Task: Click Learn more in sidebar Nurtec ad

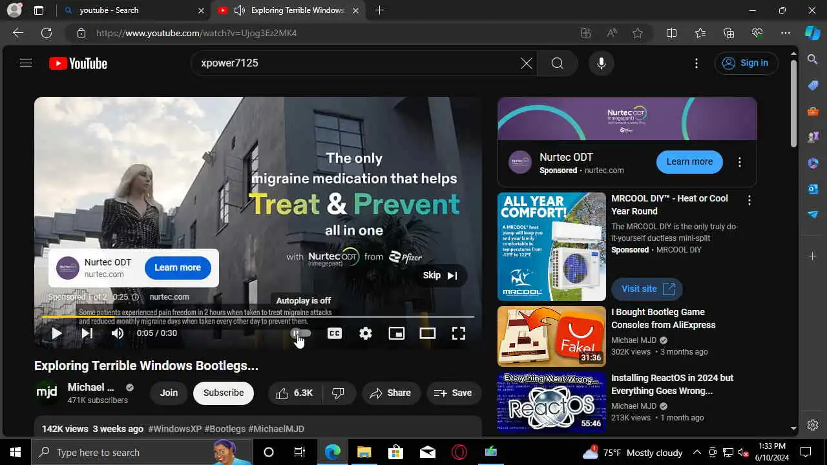Action: tap(689, 162)
